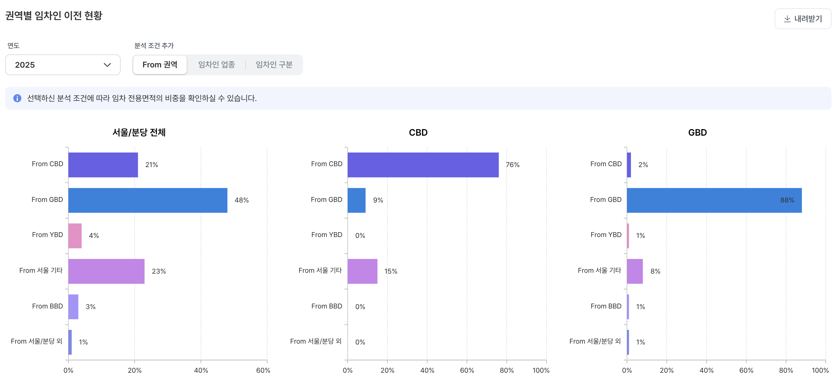Click the year dropdown chevron arrow
This screenshot has width=835, height=390.
[x=107, y=65]
